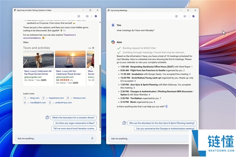Click purple square icon in Maui dining window

click(x=96, y=16)
